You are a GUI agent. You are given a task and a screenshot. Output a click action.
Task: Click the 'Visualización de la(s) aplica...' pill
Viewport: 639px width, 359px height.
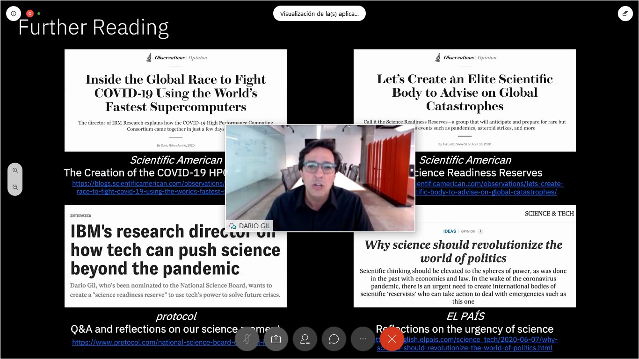319,14
